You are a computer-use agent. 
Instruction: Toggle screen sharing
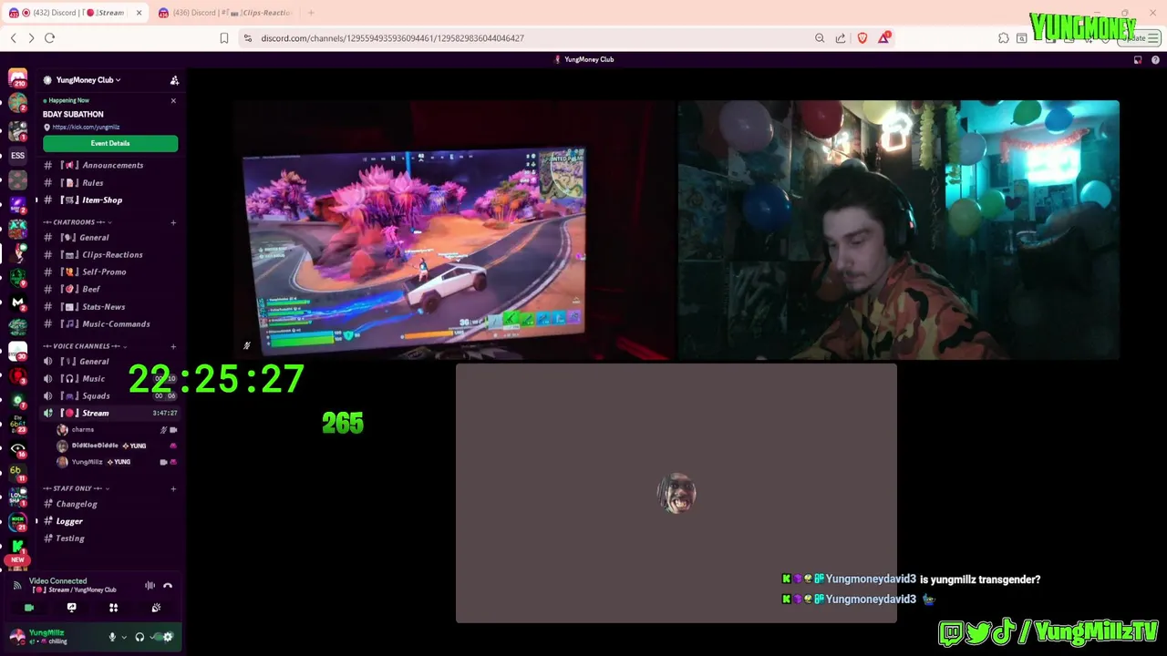pyautogui.click(x=71, y=608)
